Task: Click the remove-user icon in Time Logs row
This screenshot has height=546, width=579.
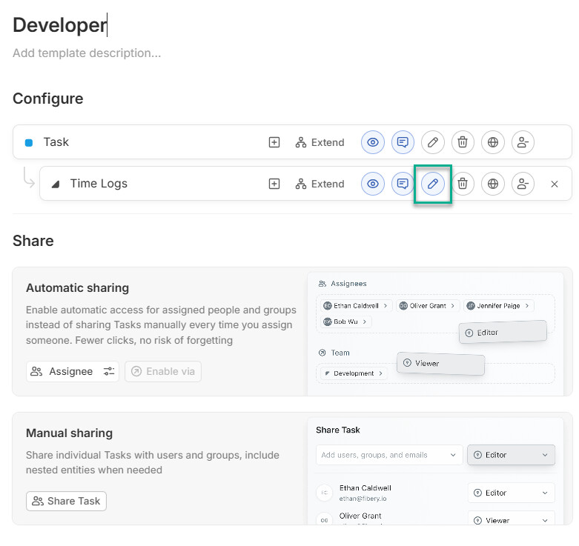Action: click(523, 184)
